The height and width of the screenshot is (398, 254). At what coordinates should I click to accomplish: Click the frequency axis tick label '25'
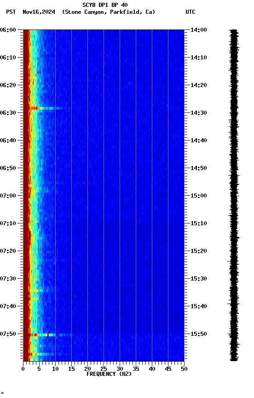tap(104, 369)
